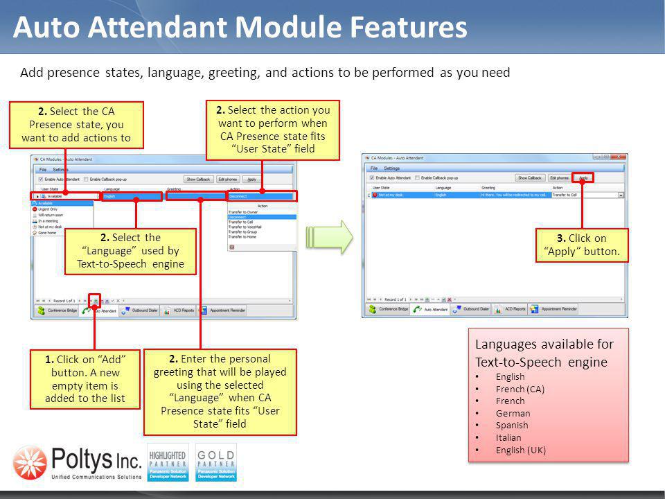Click the Gold Partner badge
The width and height of the screenshot is (665, 499).
pos(216,462)
